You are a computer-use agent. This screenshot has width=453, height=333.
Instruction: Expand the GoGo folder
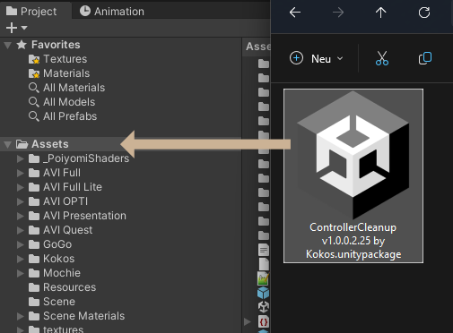point(21,244)
